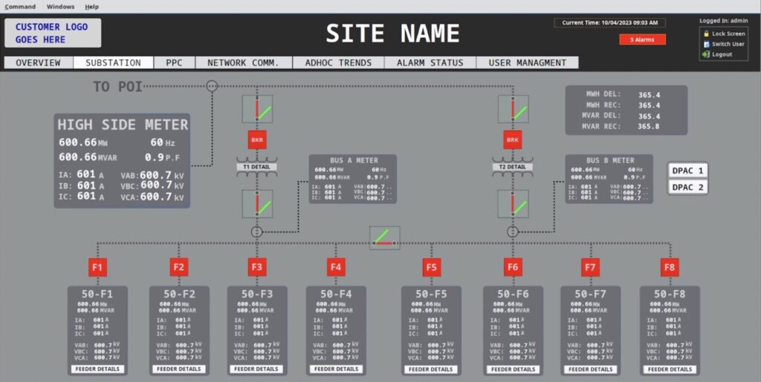Click the red BRK breaker above T2

[x=513, y=139]
